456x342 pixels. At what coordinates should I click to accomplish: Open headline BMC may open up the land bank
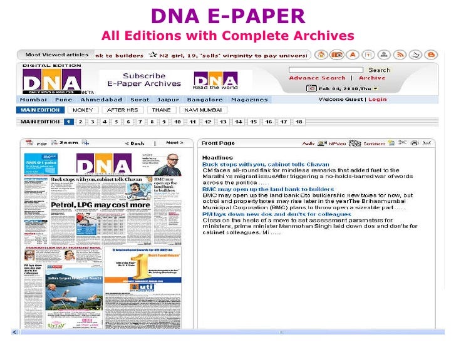pyautogui.click(x=268, y=189)
